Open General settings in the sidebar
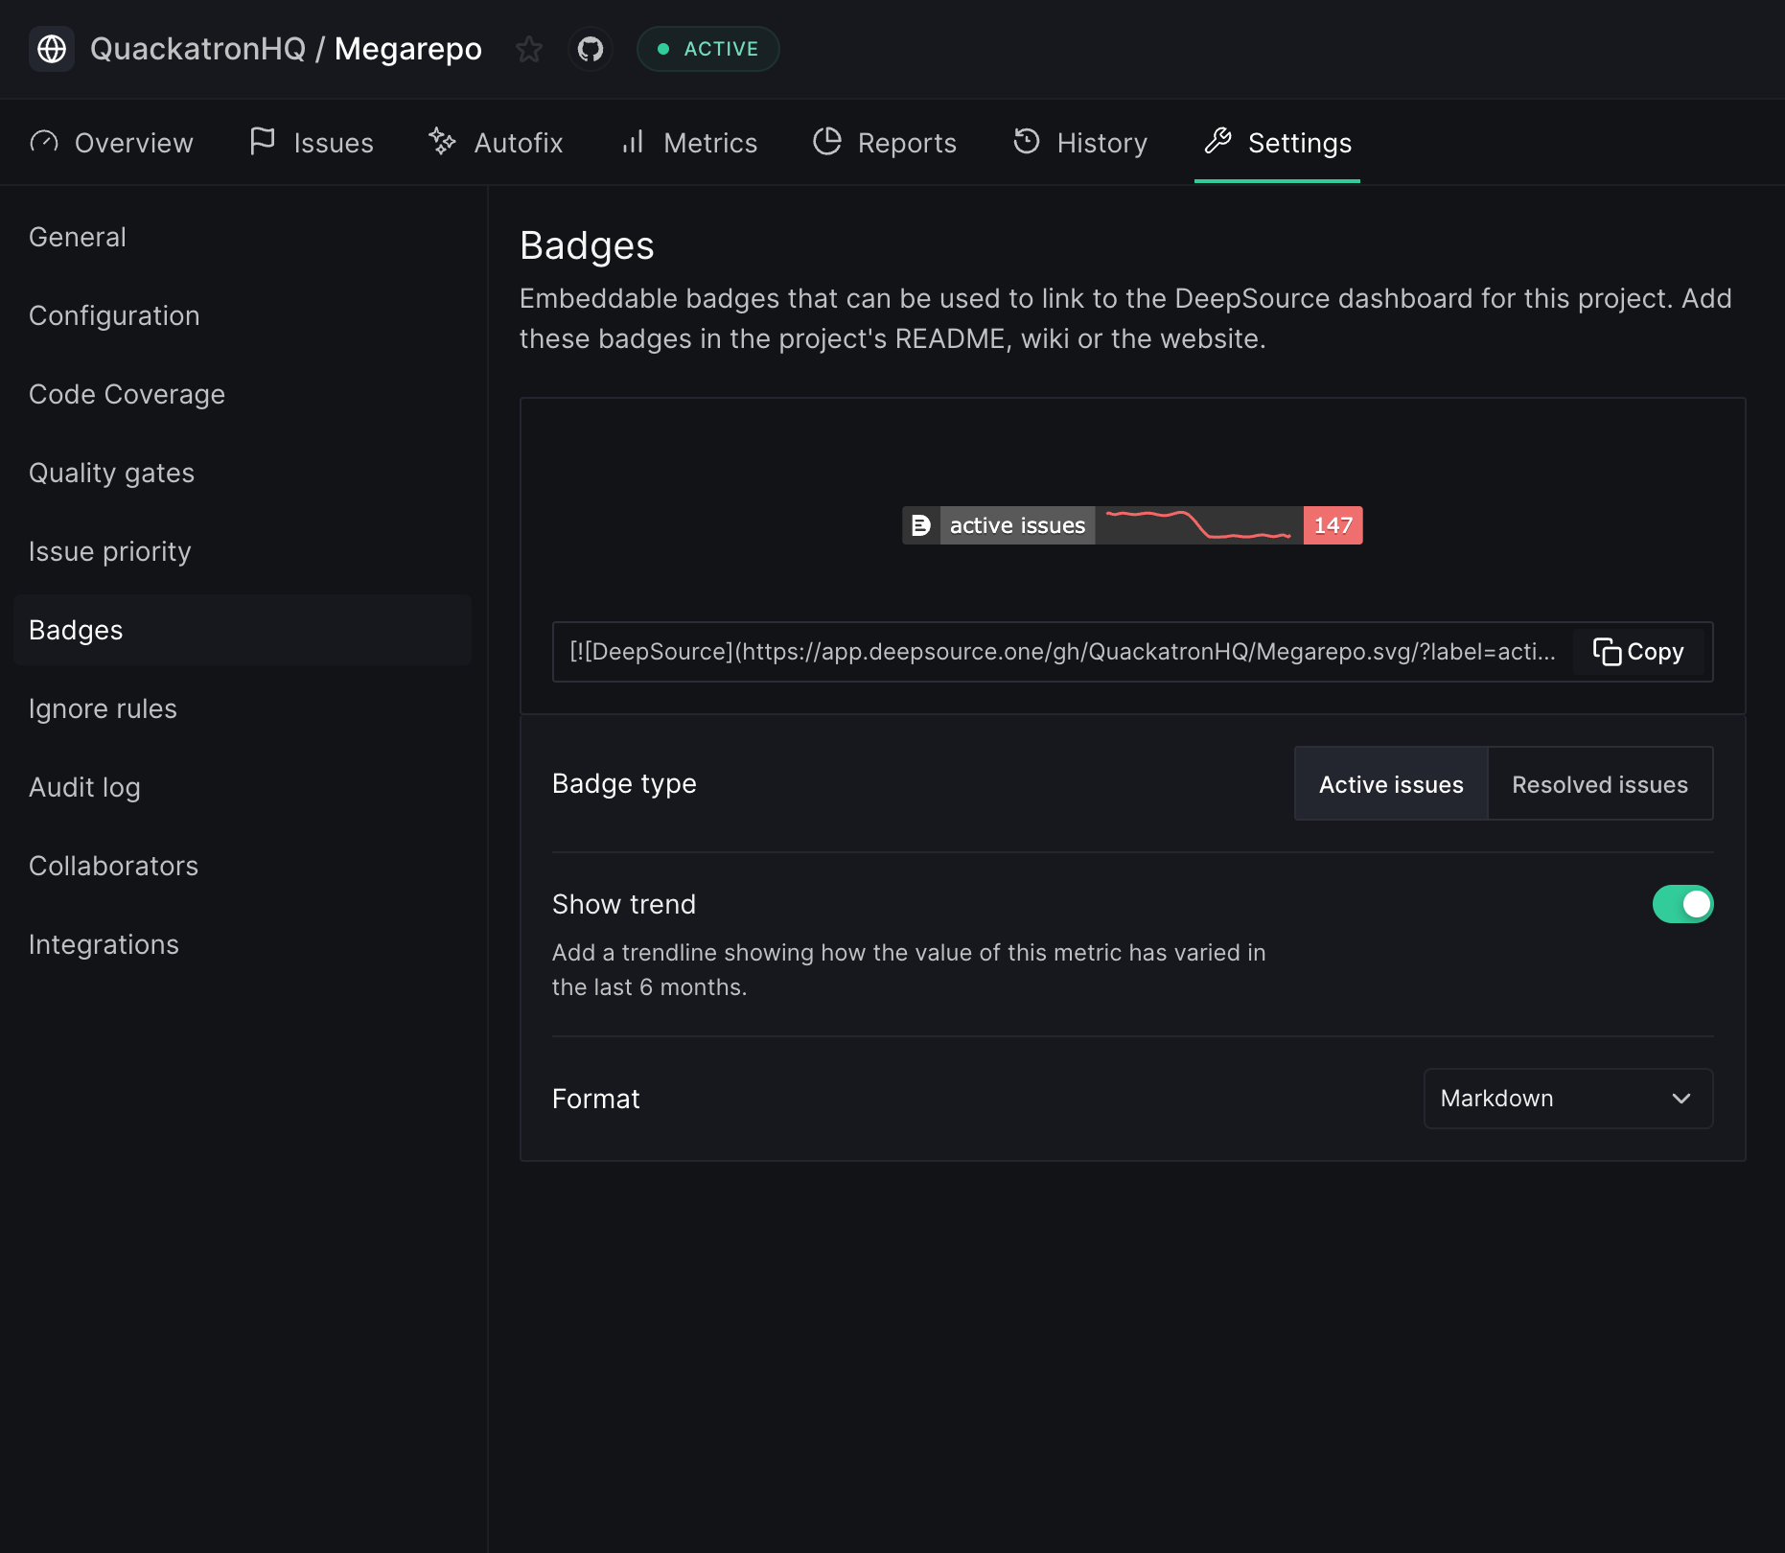The width and height of the screenshot is (1785, 1553). (x=243, y=237)
